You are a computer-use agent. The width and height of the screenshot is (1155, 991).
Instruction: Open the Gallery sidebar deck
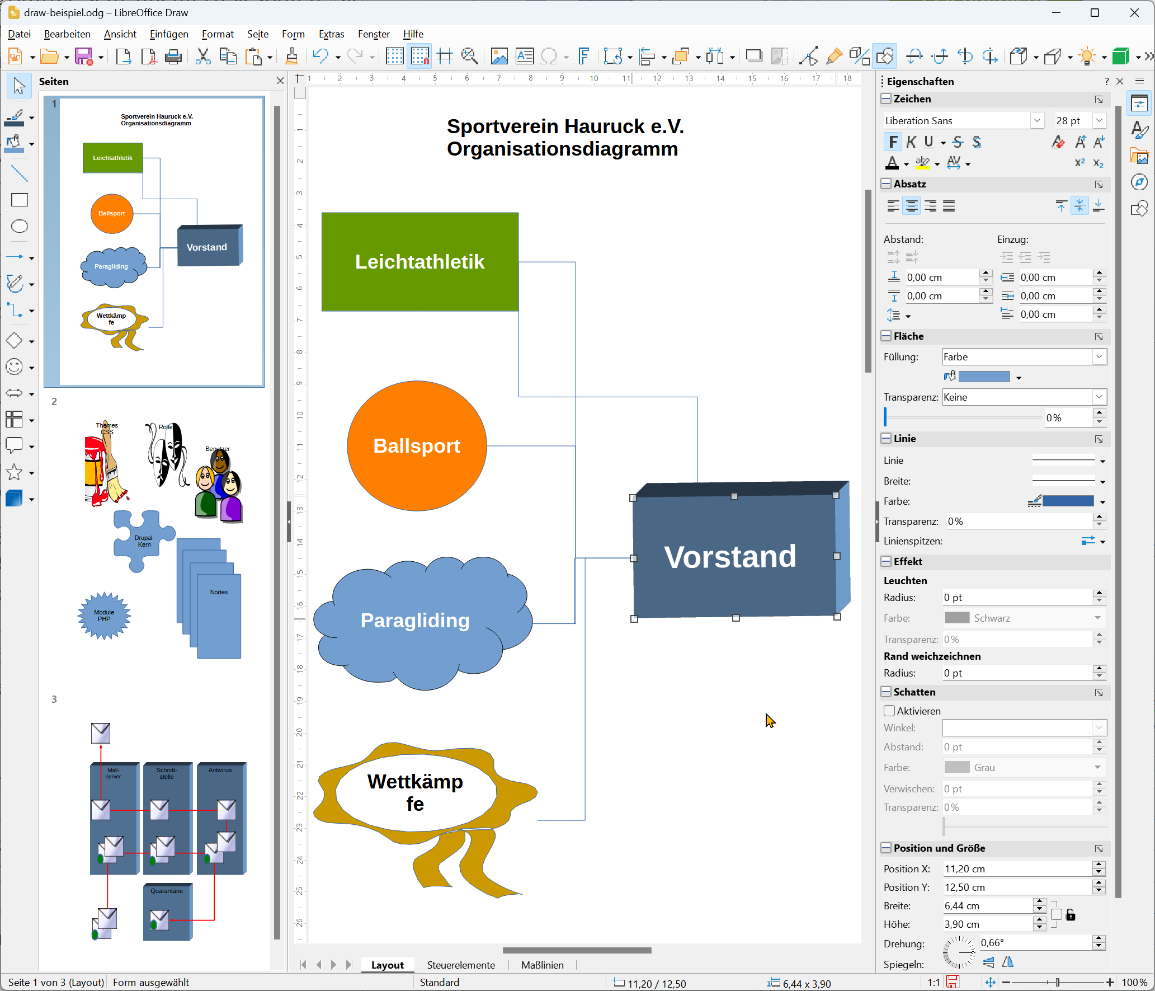[x=1139, y=156]
